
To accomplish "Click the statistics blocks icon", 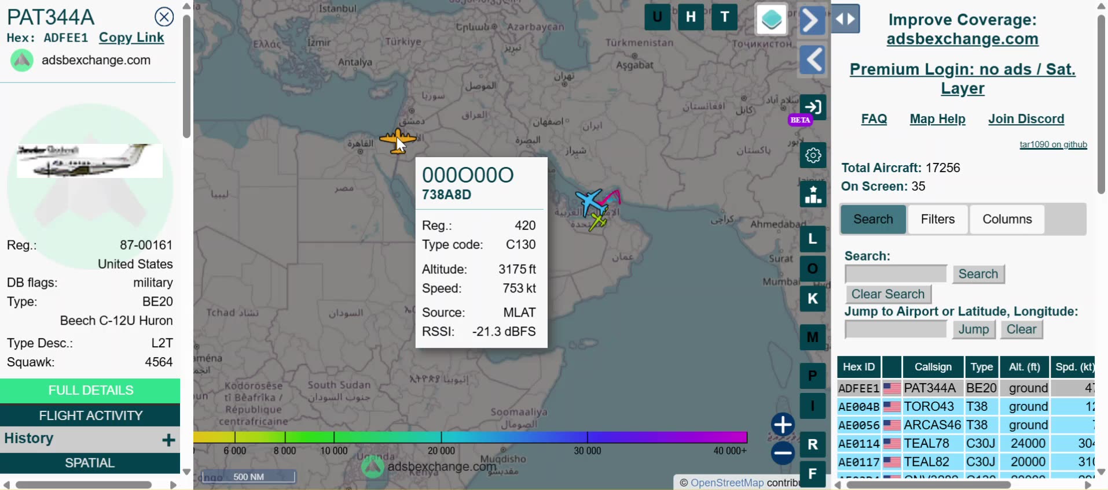I will (813, 194).
